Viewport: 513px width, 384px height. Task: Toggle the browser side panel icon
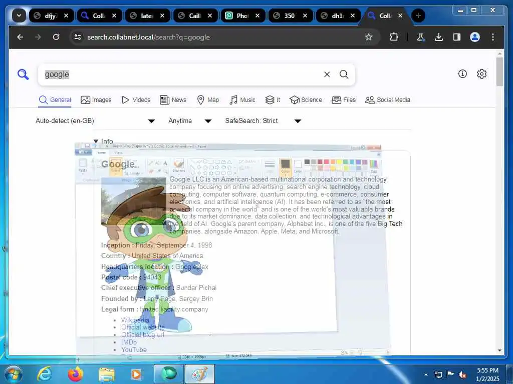[457, 37]
